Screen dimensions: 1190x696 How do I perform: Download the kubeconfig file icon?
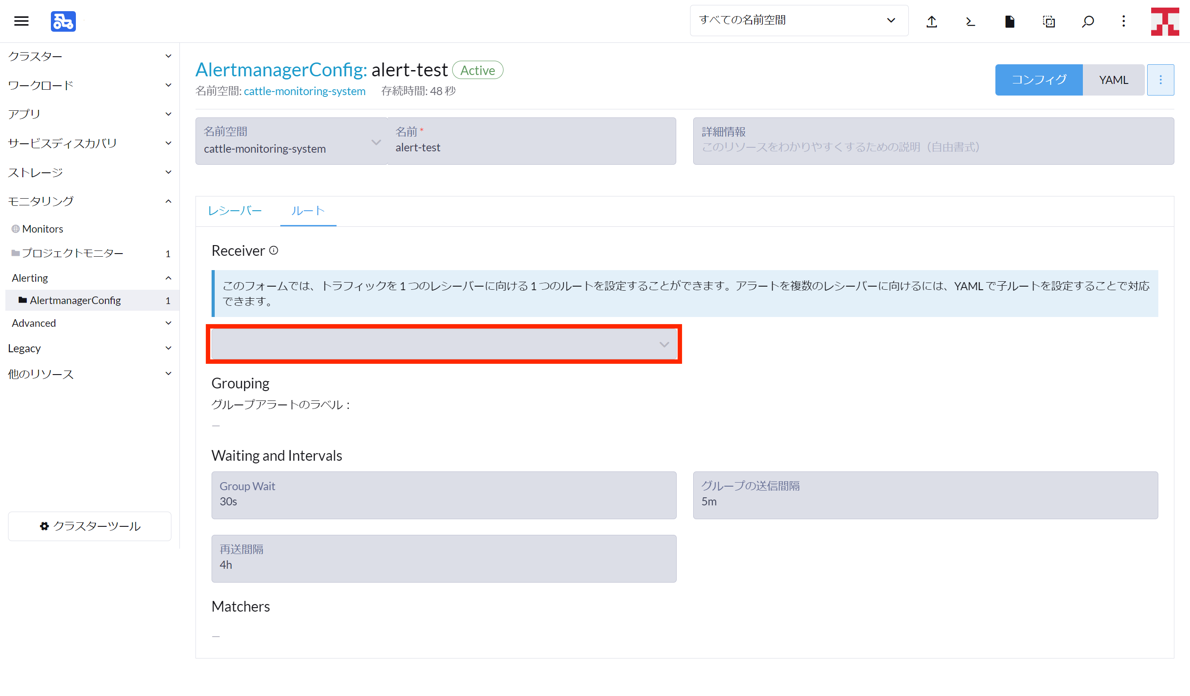click(1010, 21)
